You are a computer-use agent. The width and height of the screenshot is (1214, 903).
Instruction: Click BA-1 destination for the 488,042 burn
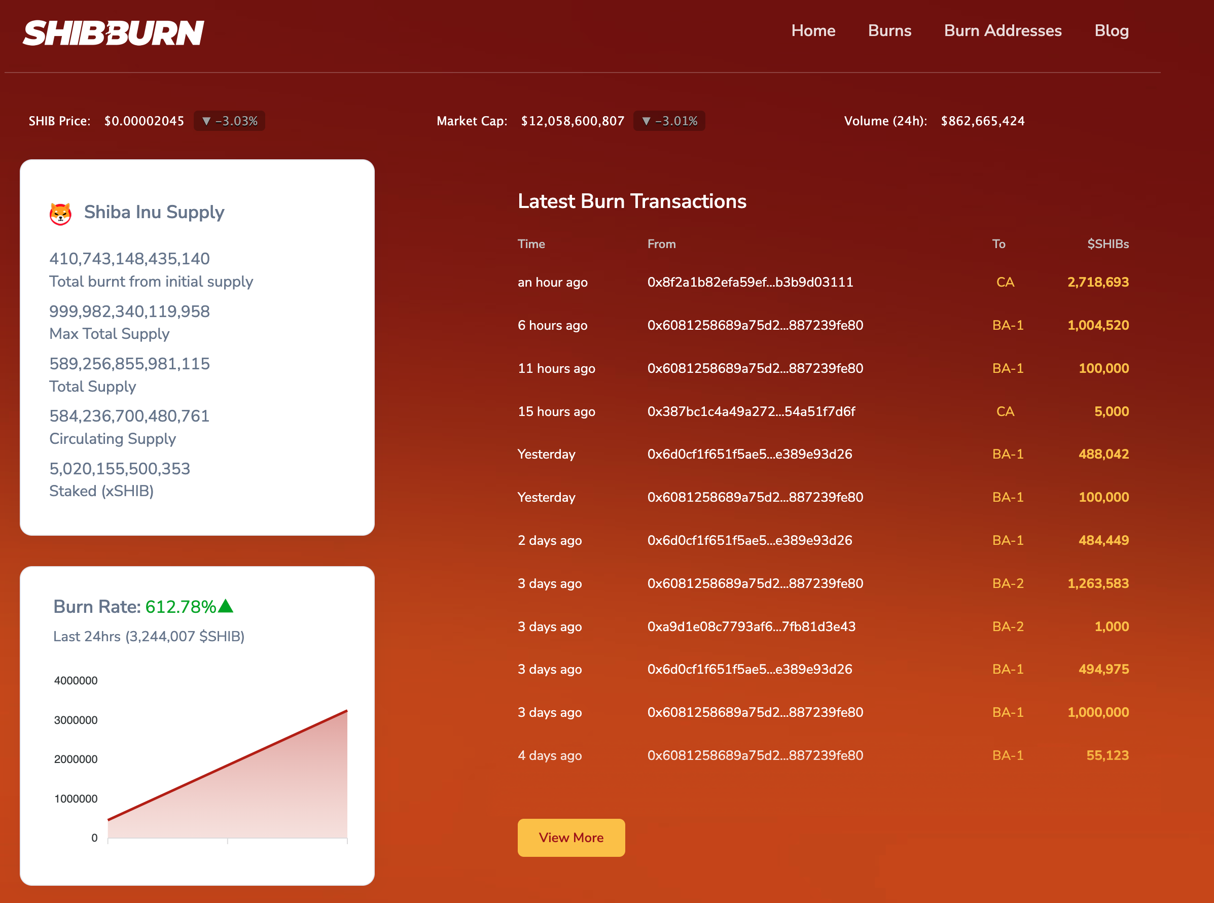[1008, 454]
